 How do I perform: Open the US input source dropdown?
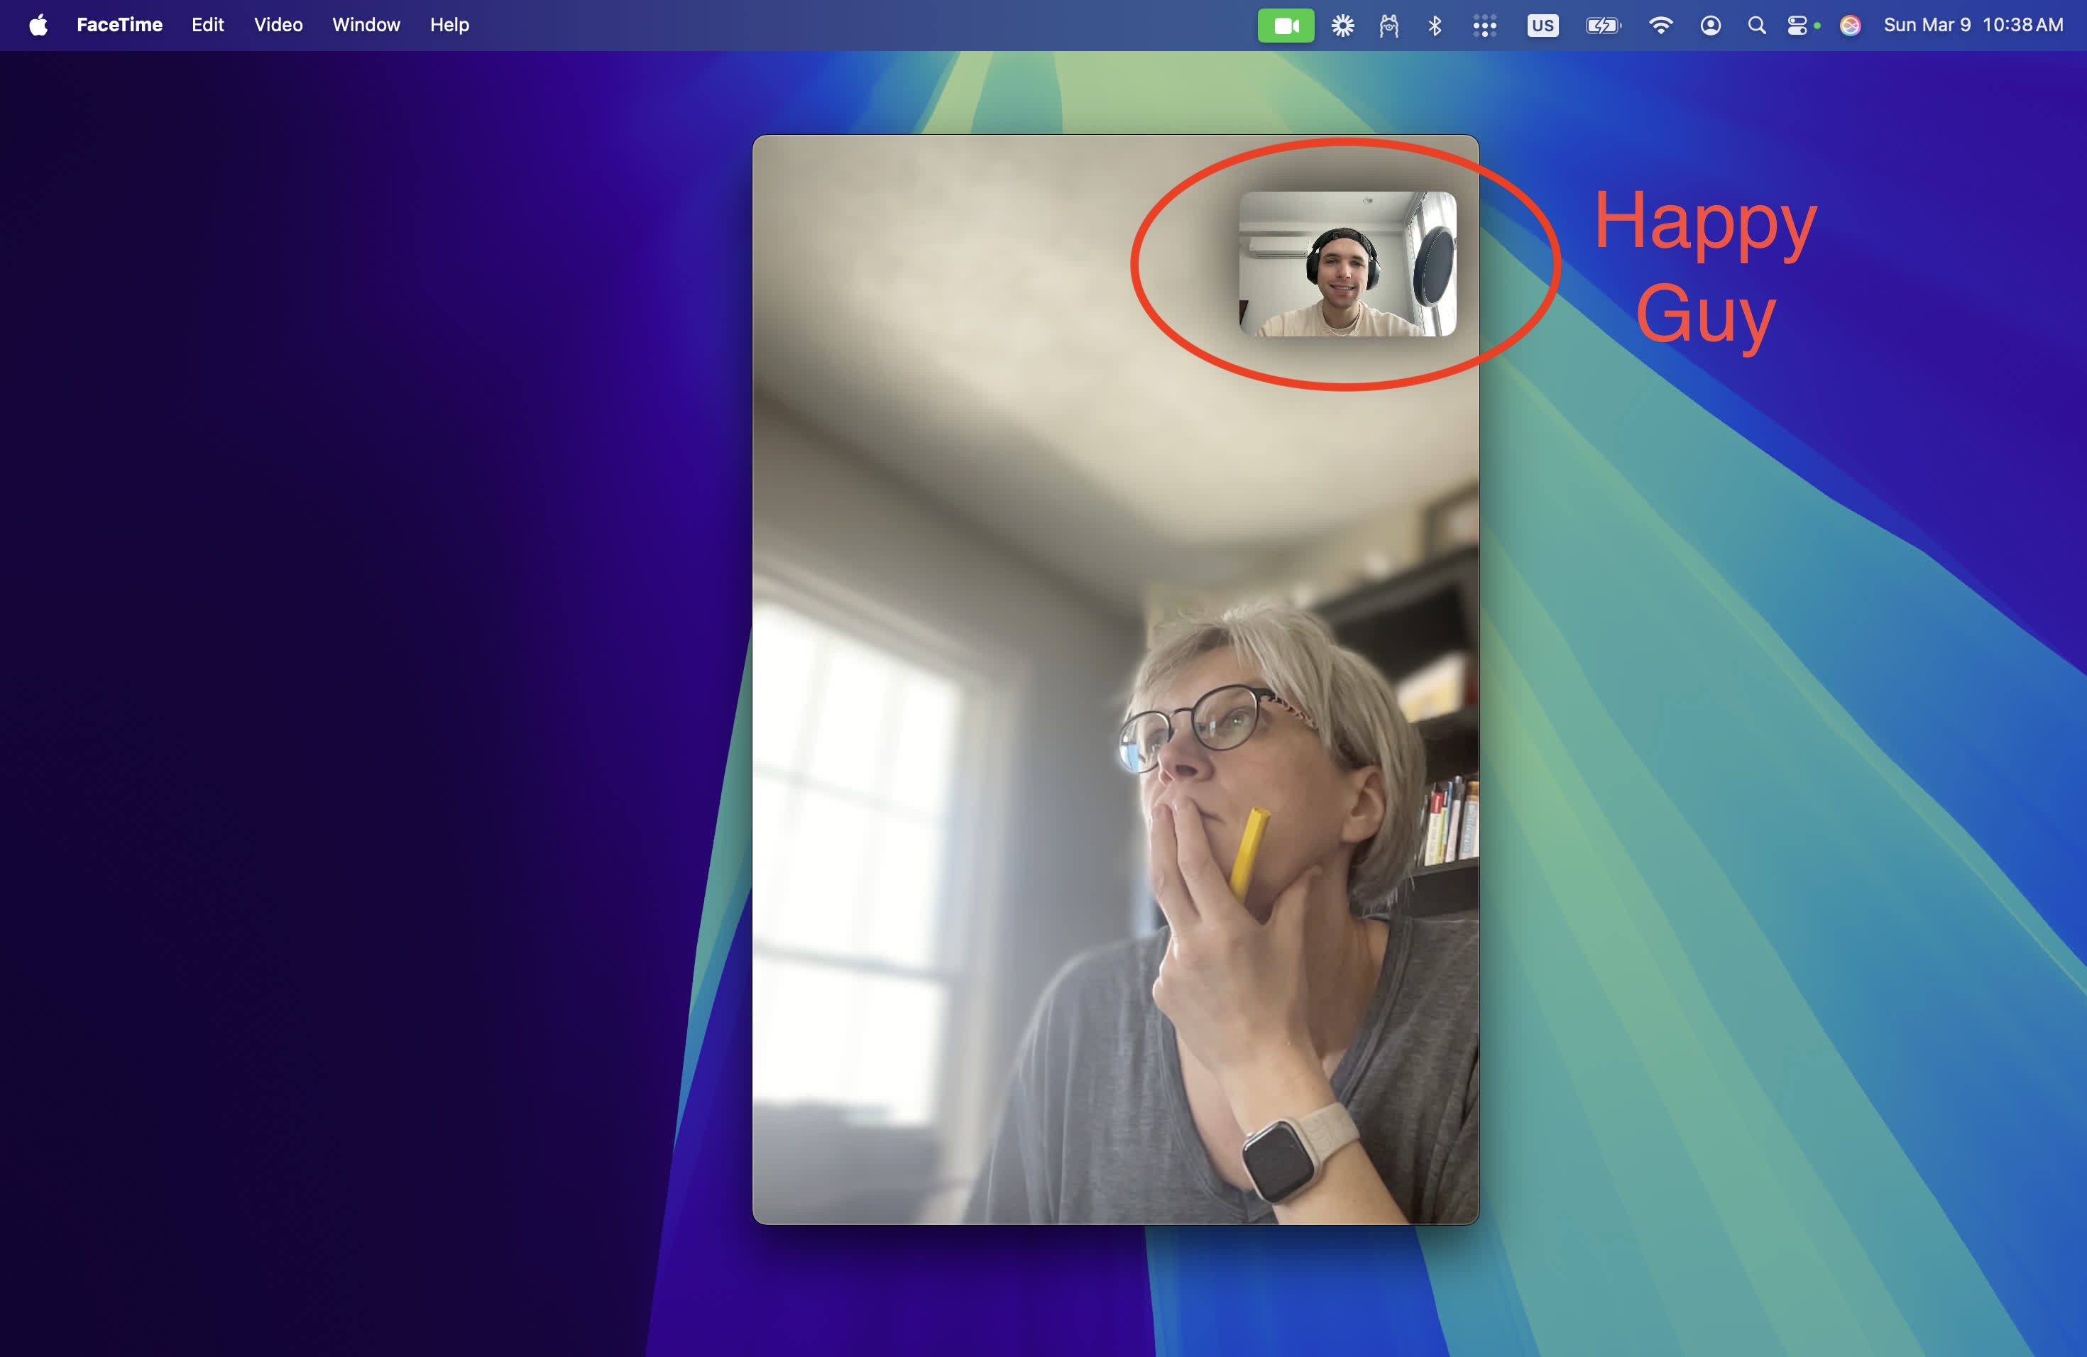coord(1543,26)
